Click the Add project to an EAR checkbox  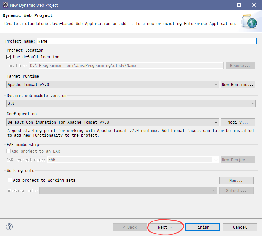[x=8, y=151]
